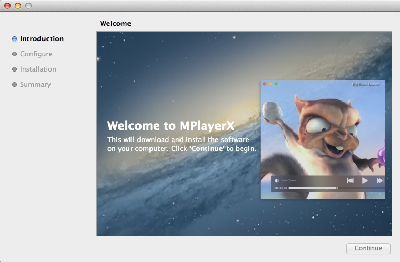Click the gray bullet beside Installation
Image resolution: width=400 pixels, height=262 pixels.
pyautogui.click(x=15, y=69)
